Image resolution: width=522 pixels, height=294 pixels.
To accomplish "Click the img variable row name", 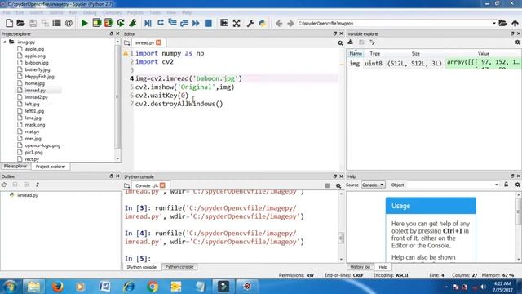I will [355, 64].
